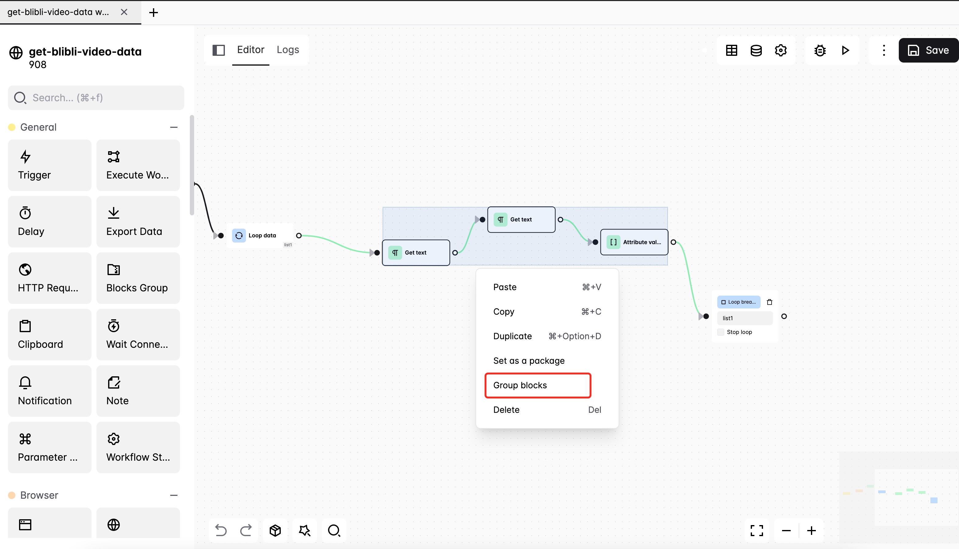Select the Note block
Image resolution: width=959 pixels, height=549 pixels.
(138, 391)
